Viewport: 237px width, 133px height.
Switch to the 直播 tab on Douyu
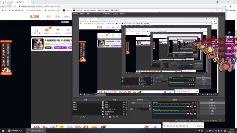57,16
